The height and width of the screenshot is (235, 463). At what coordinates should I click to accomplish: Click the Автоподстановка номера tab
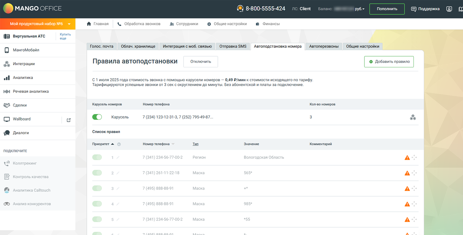pos(278,46)
